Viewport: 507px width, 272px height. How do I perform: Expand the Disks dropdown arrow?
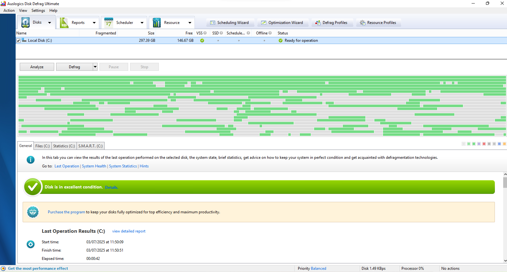(49, 23)
